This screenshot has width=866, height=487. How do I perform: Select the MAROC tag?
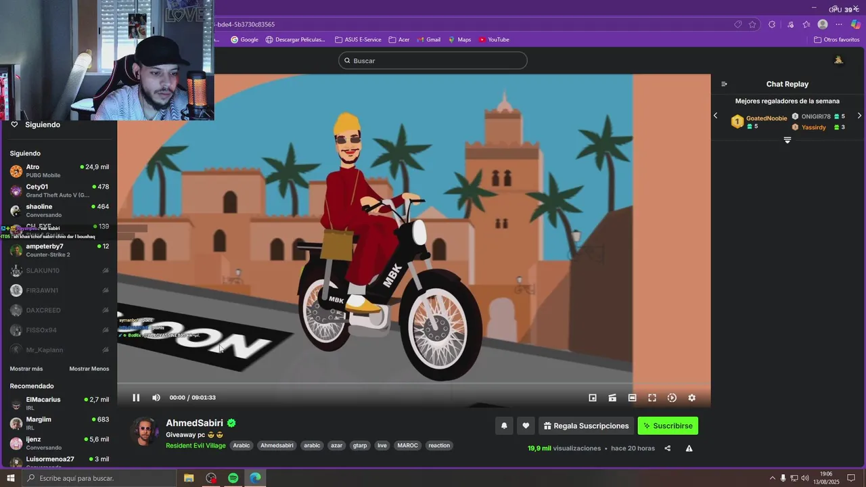click(x=407, y=446)
